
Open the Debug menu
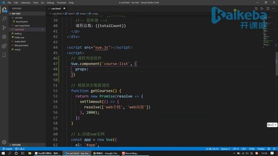pos(50,3)
